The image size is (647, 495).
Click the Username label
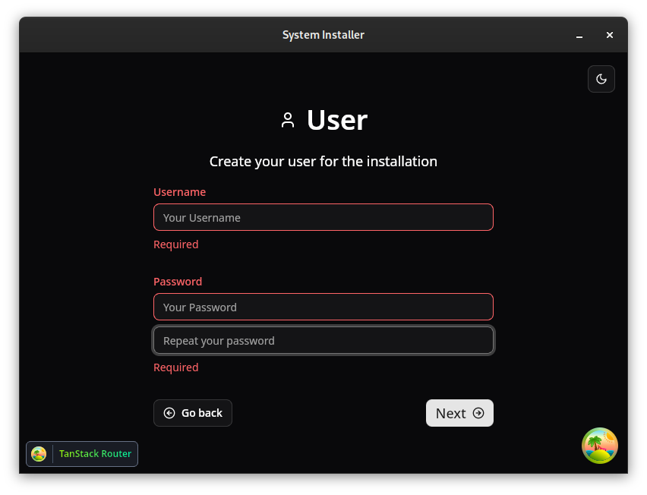(179, 192)
